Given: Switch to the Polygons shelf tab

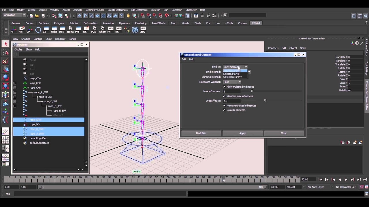Looking at the screenshot, I should coord(59,23).
